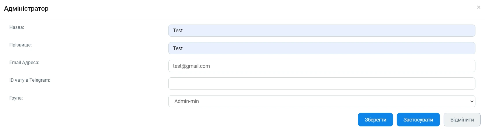The height and width of the screenshot is (129, 485).
Task: Click the "ID чату в Telegram:" label
Action: pos(30,80)
